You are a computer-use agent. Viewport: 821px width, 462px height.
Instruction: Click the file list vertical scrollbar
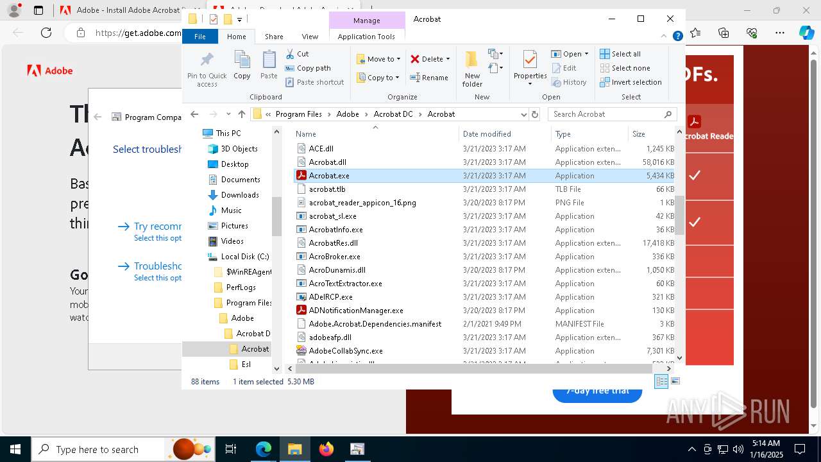679,216
